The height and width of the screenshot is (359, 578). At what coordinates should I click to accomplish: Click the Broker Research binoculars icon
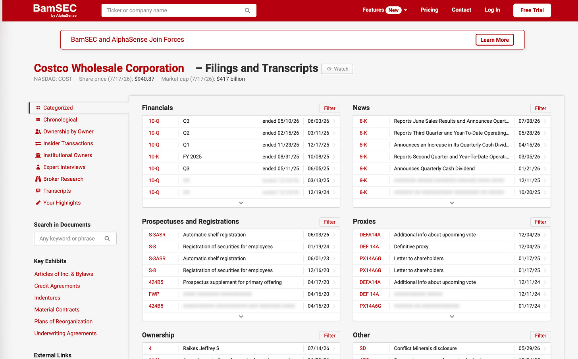point(38,179)
